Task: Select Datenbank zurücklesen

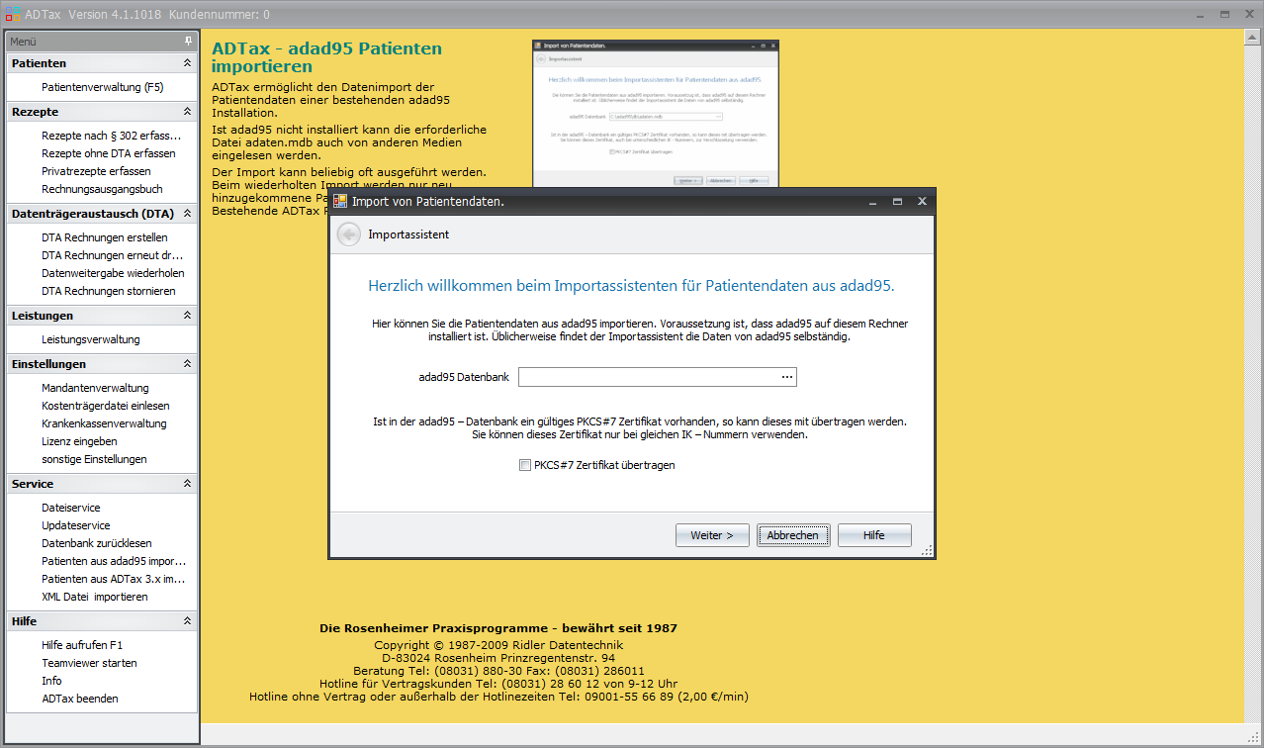Action: (x=97, y=543)
